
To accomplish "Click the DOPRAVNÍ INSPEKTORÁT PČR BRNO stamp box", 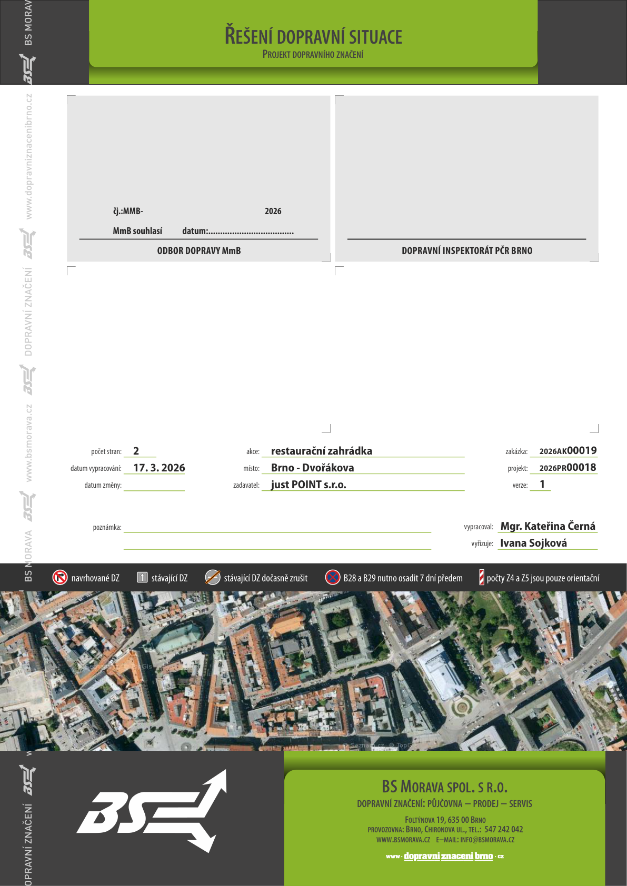I will (467, 178).
